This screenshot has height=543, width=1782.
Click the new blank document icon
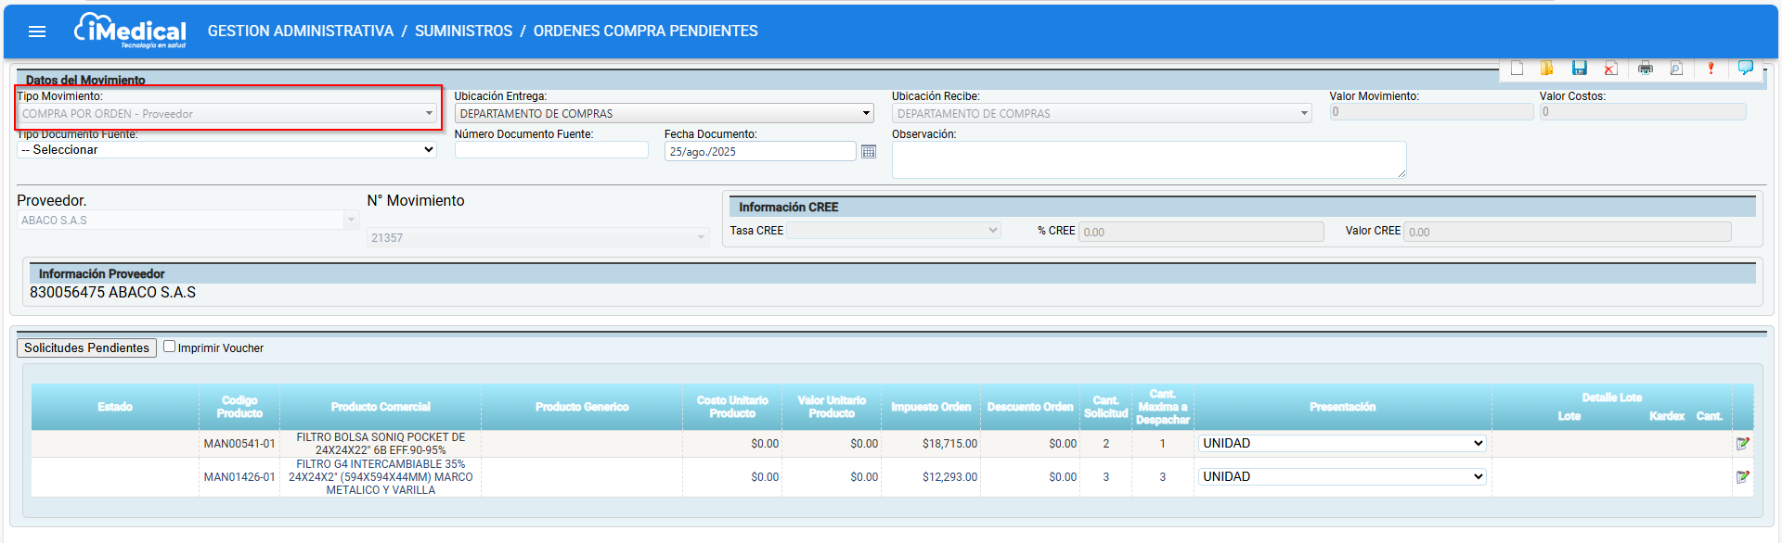pyautogui.click(x=1517, y=69)
